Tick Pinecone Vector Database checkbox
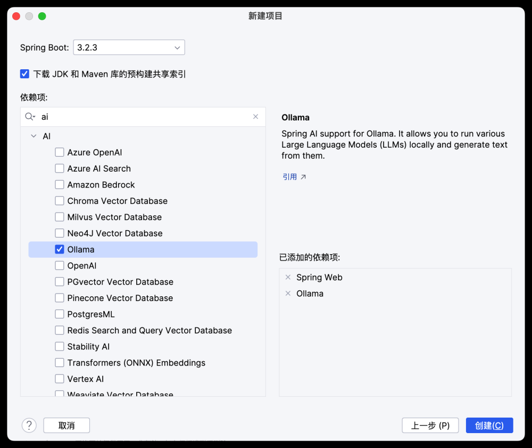This screenshot has width=532, height=448. pyautogui.click(x=60, y=298)
